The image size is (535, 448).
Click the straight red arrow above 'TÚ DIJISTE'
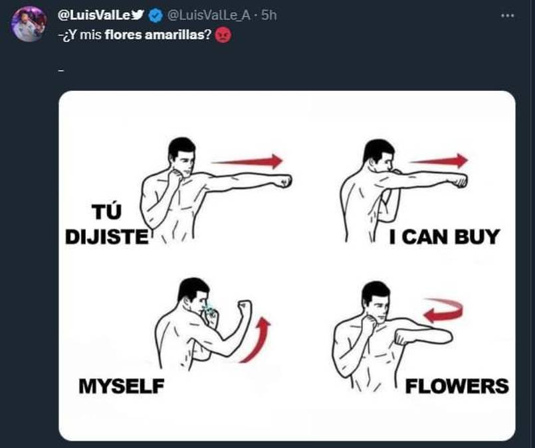point(247,161)
